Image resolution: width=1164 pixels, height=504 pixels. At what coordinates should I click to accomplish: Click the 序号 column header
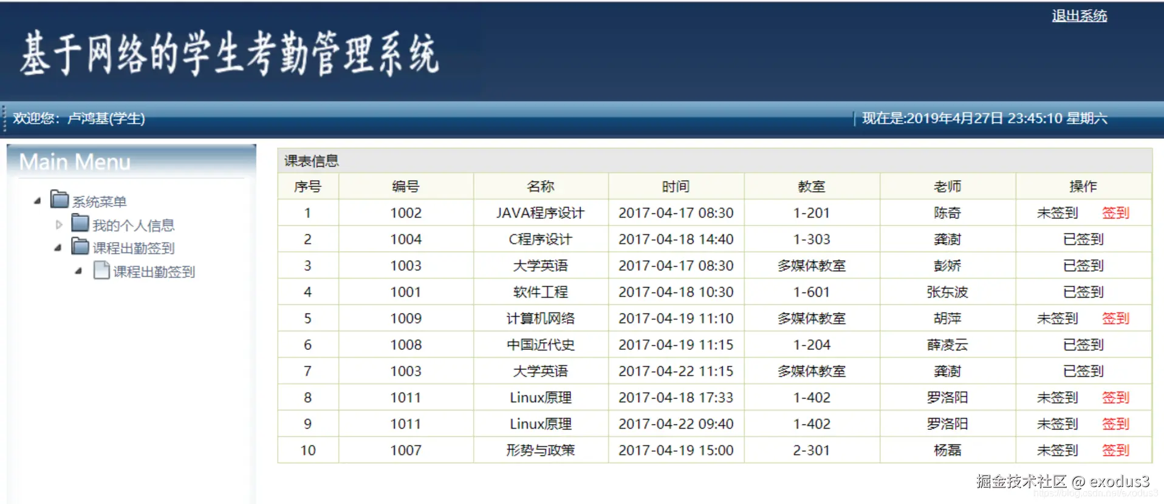(308, 187)
